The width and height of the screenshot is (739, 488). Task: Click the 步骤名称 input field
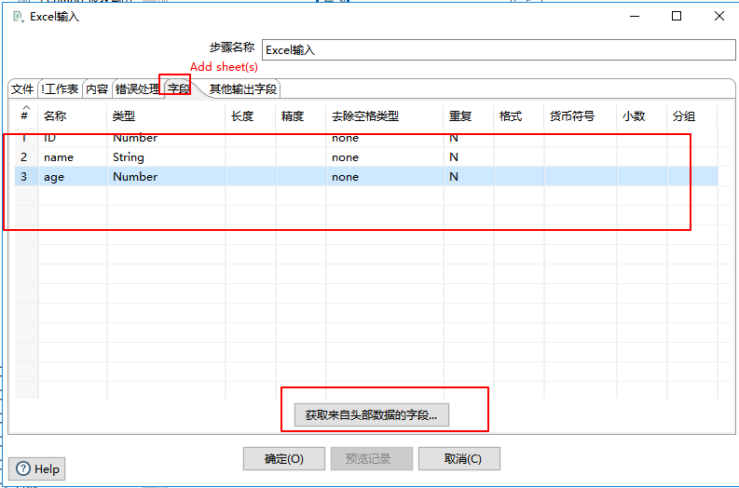499,50
